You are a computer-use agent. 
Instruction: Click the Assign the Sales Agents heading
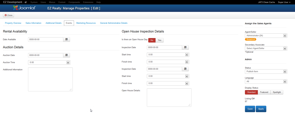coord(258,24)
